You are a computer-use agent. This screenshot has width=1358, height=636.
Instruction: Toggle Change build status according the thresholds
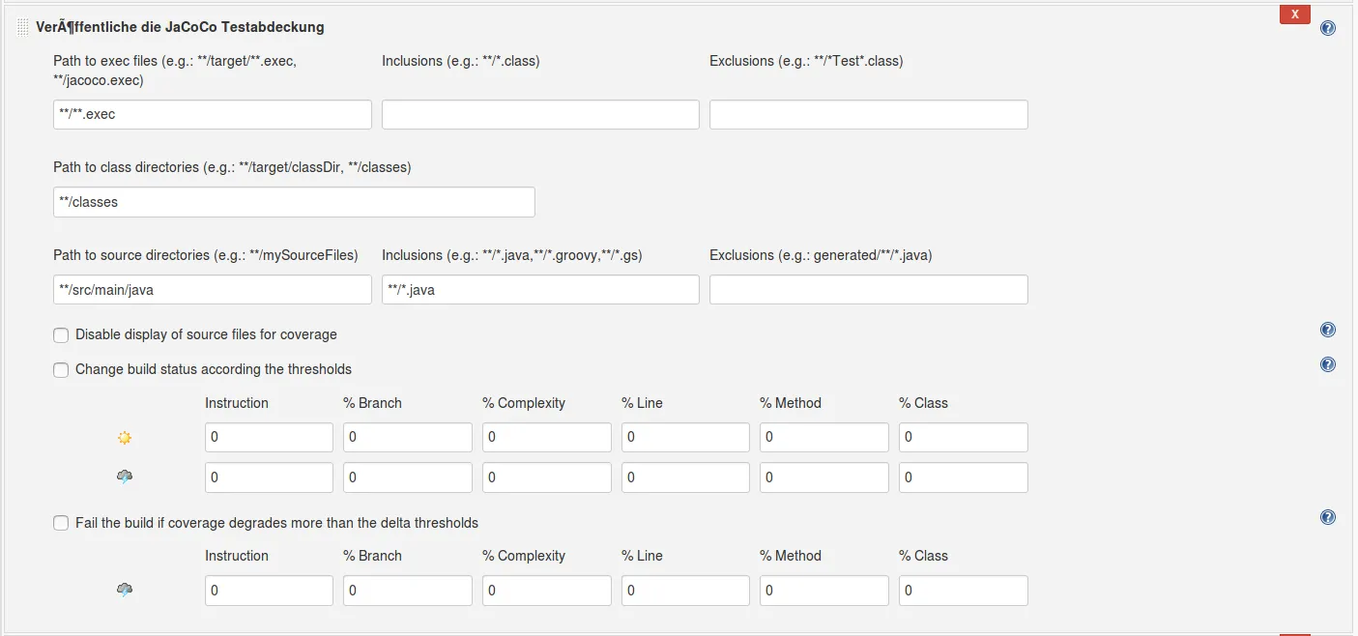[61, 369]
